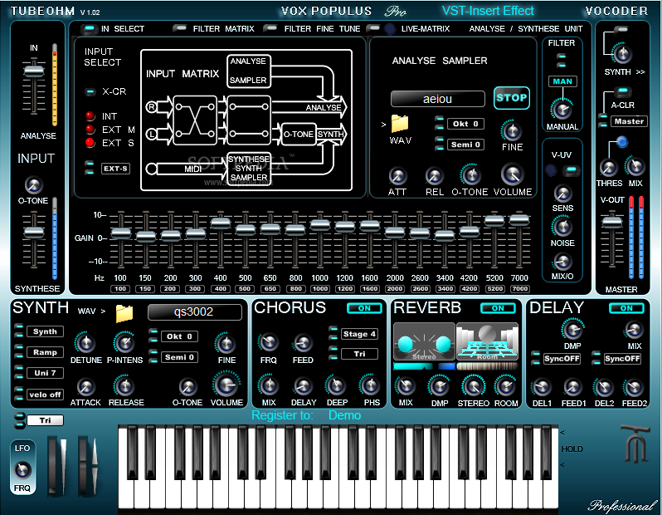This screenshot has width=662, height=515.
Task: Toggle the V-UV switch
Action: 571,169
